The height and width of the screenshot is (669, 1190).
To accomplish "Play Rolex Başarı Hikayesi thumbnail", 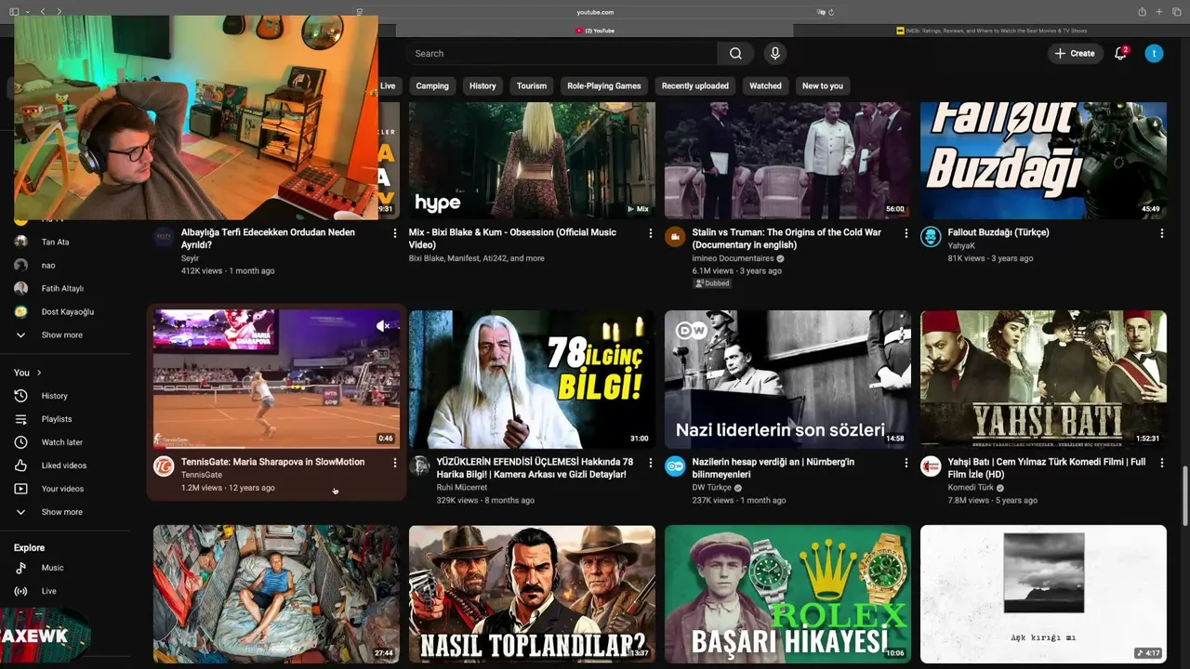I will coord(787,594).
